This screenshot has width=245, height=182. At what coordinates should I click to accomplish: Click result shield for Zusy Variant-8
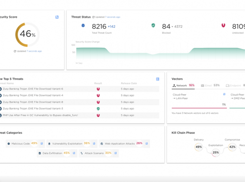tap(98, 102)
